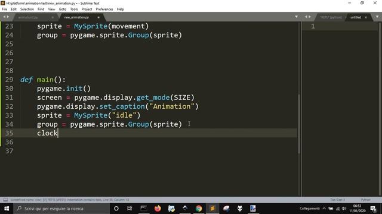The image size is (382, 214).
Task: Open the fox-head taskbar icon
Action: tap(240, 209)
